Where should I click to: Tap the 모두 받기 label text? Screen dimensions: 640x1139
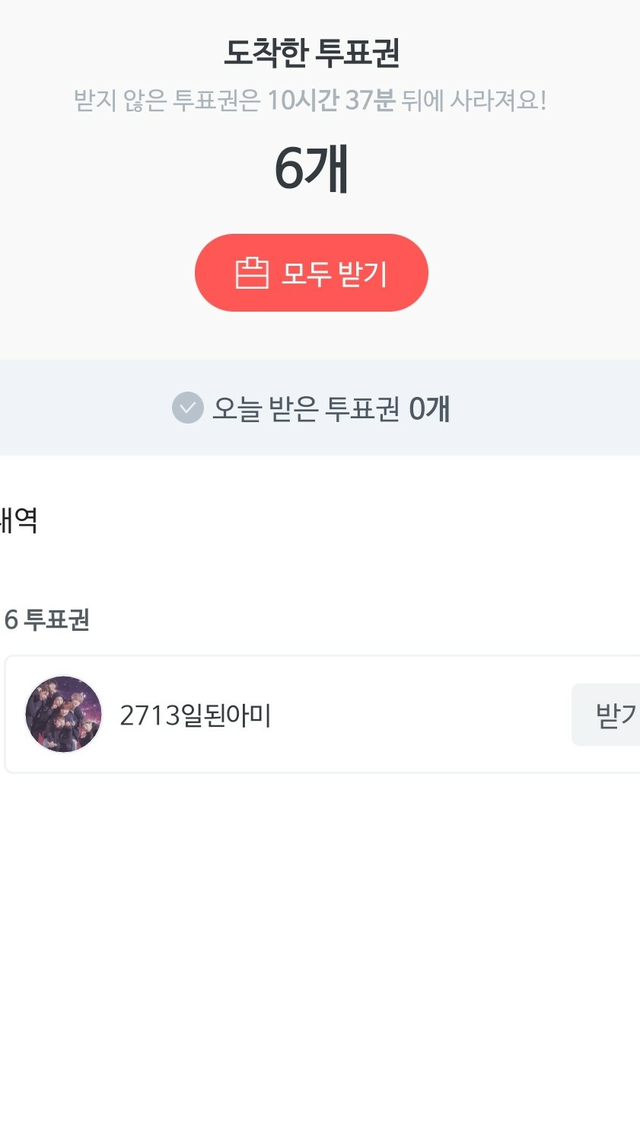(335, 274)
